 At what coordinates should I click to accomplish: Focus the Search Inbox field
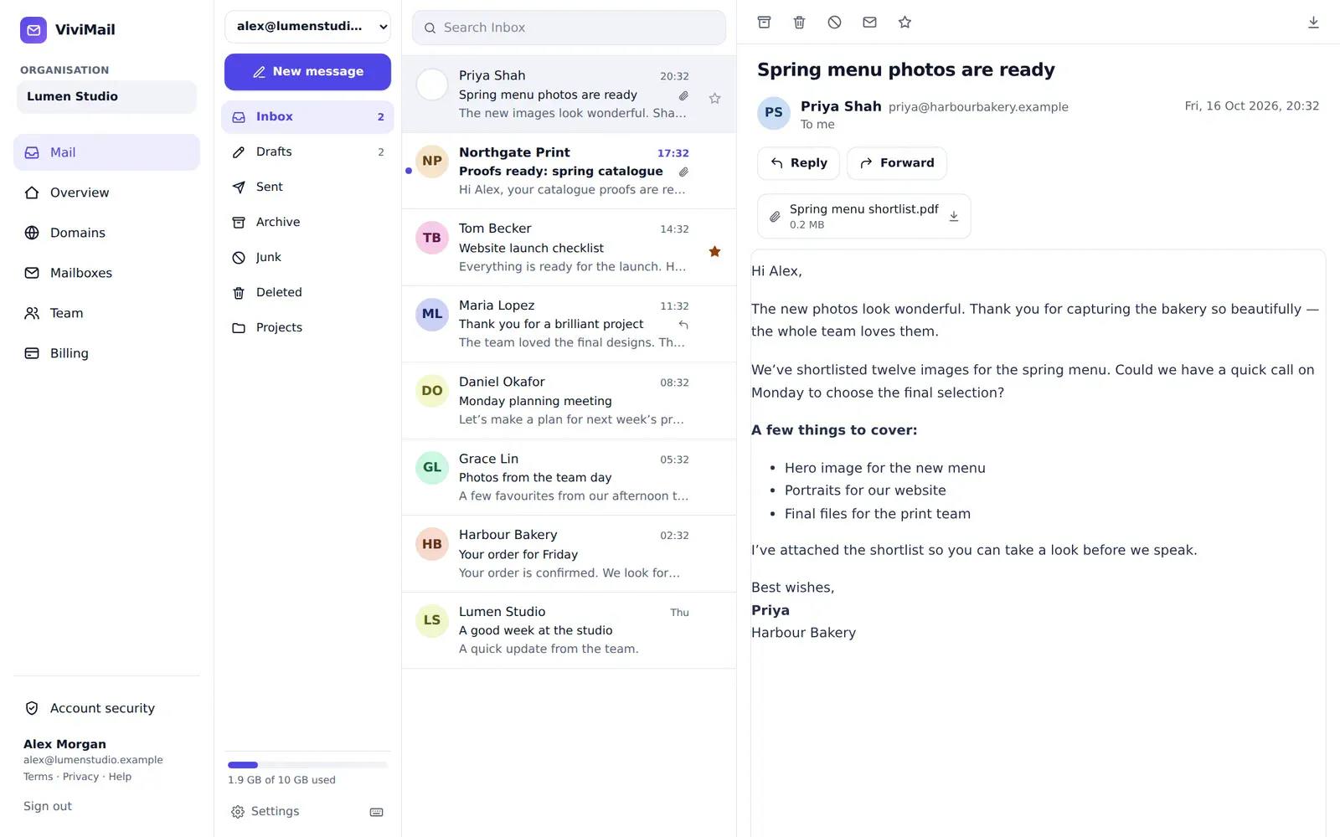569,28
